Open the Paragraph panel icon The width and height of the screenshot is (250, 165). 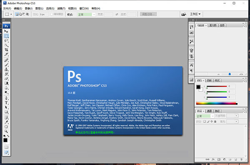(x=191, y=71)
